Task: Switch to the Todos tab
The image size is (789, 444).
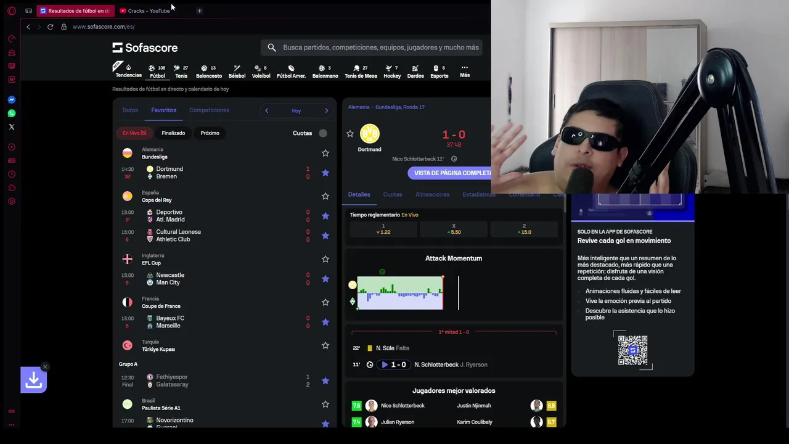Action: (x=130, y=110)
